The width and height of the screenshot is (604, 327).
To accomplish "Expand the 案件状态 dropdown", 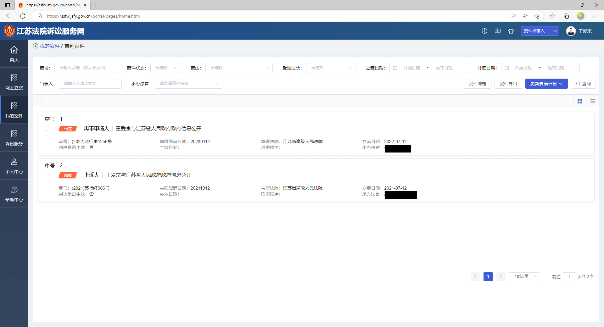I will click(166, 68).
